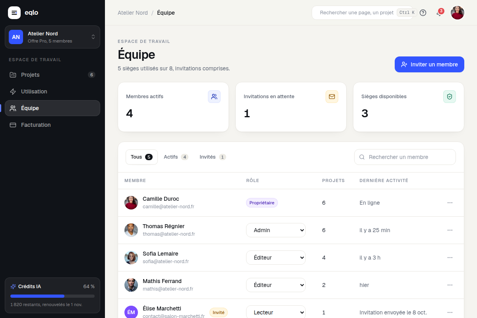Open Élise Marchetti's Lecteur role dropdown

[276, 312]
